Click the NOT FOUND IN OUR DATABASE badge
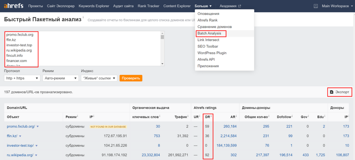The height and width of the screenshot is (160, 355). point(108,127)
